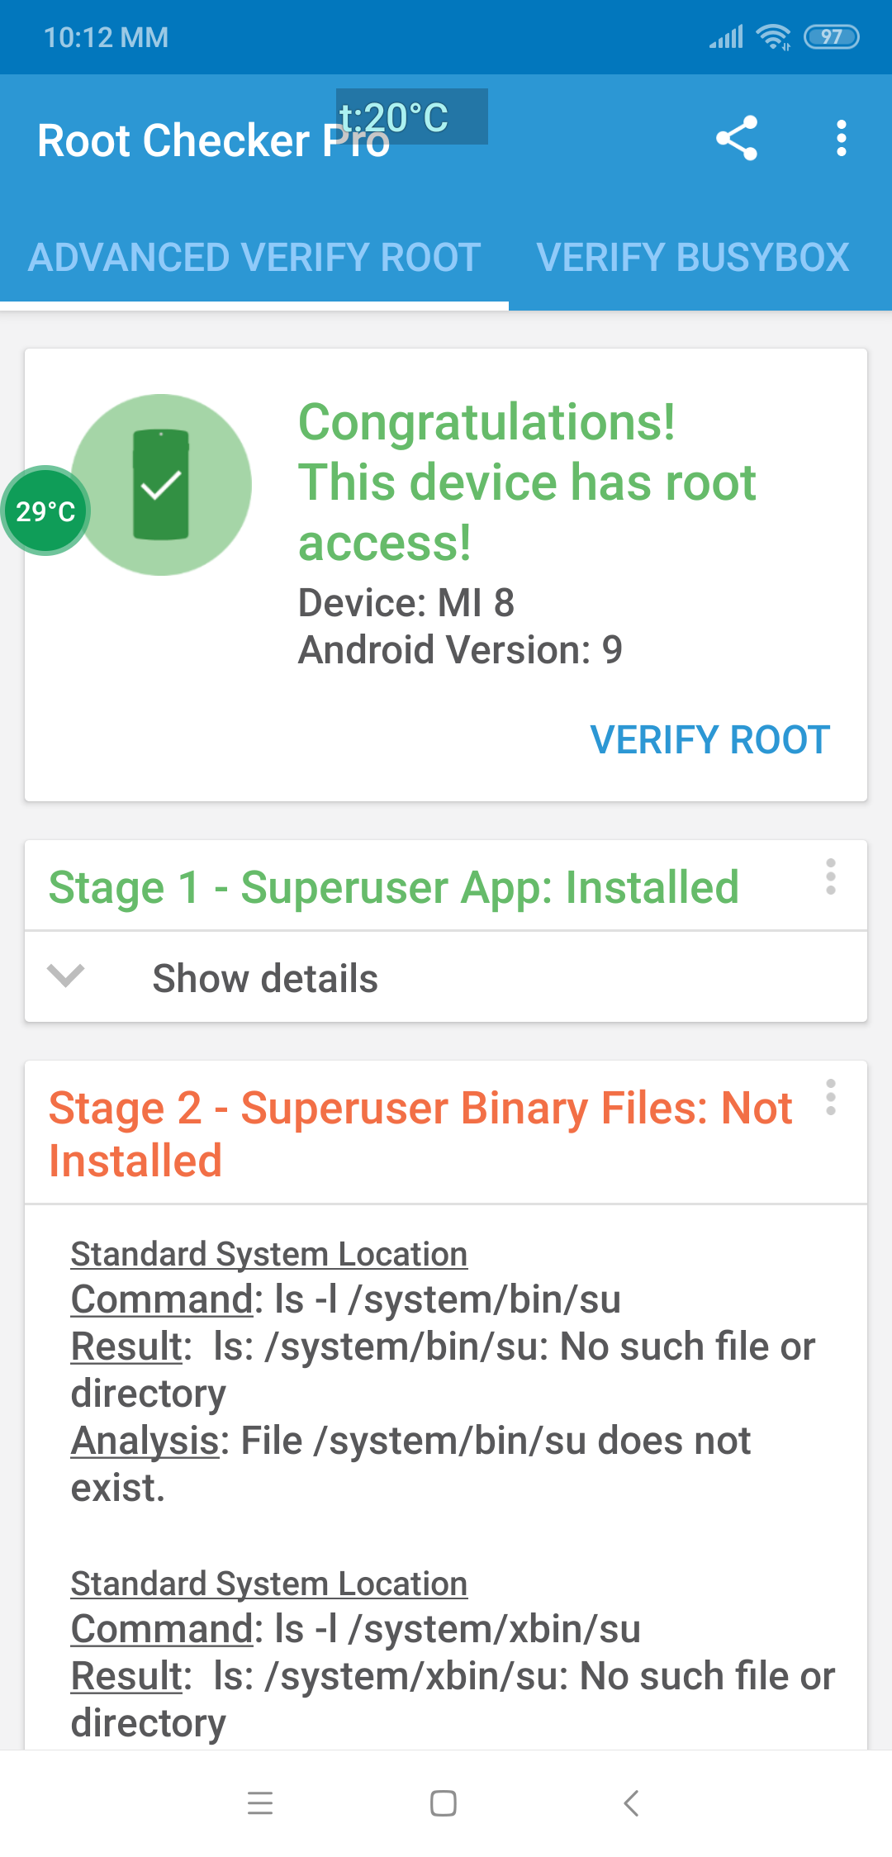892x1857 pixels.
Task: Open the recent apps menu button
Action: [260, 1802]
